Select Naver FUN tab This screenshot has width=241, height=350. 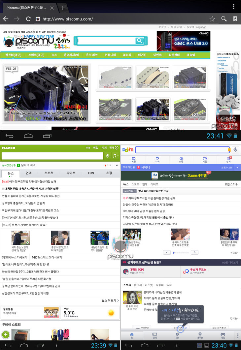click(x=91, y=173)
